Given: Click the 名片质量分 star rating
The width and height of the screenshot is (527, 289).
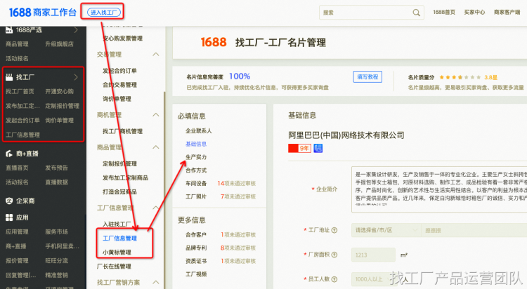Looking at the screenshot, I should point(460,76).
